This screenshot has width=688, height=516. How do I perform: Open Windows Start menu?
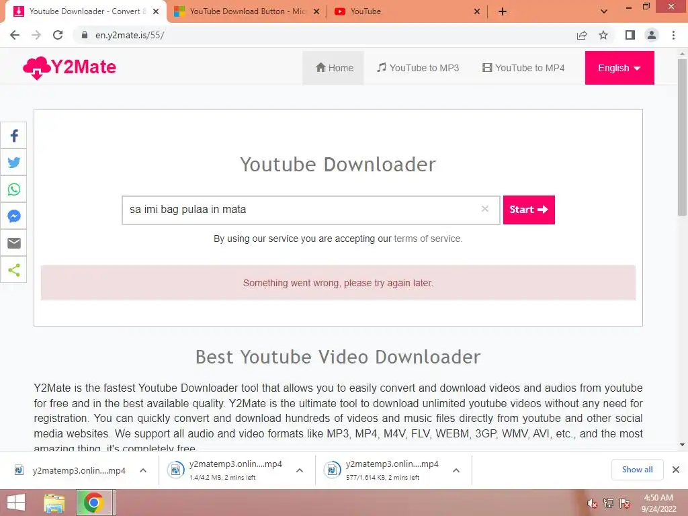(x=16, y=503)
